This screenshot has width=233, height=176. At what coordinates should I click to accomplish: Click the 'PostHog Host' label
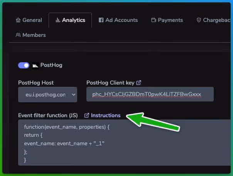tap(36, 83)
